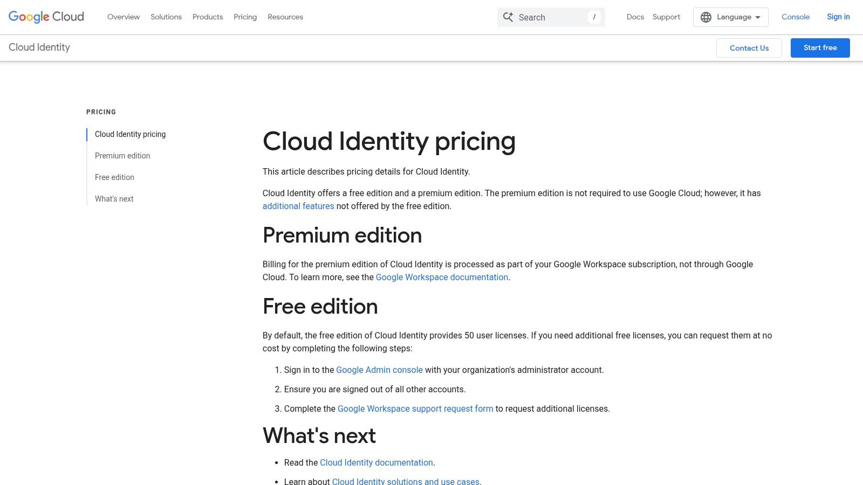This screenshot has width=863, height=485.
Task: Open the Solutions menu
Action: click(x=166, y=17)
